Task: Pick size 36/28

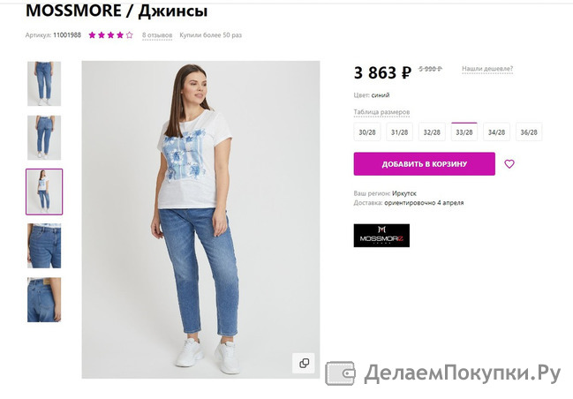Action: pyautogui.click(x=529, y=132)
